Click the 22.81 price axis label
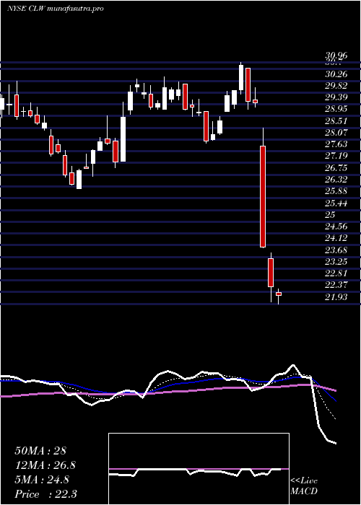 [x=336, y=273]
